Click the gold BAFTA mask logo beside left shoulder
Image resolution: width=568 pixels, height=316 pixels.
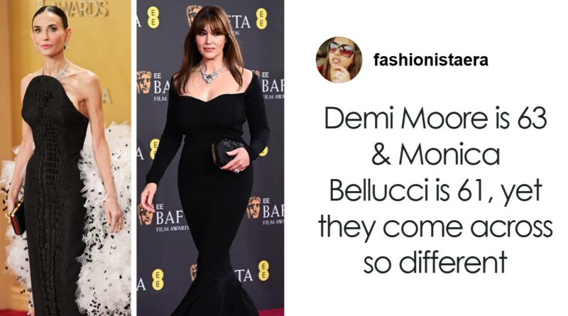(x=144, y=82)
